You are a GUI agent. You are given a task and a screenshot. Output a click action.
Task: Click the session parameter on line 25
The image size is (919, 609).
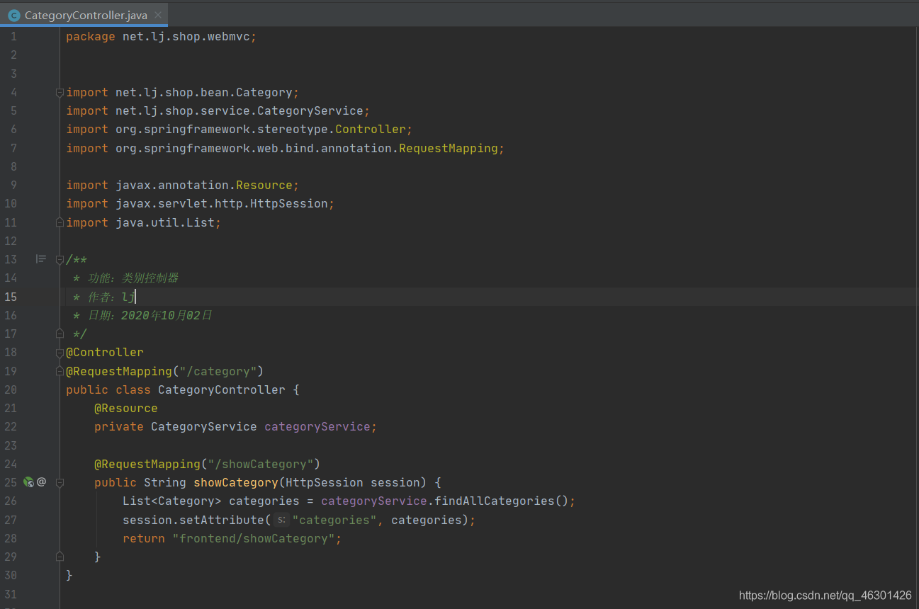point(395,482)
